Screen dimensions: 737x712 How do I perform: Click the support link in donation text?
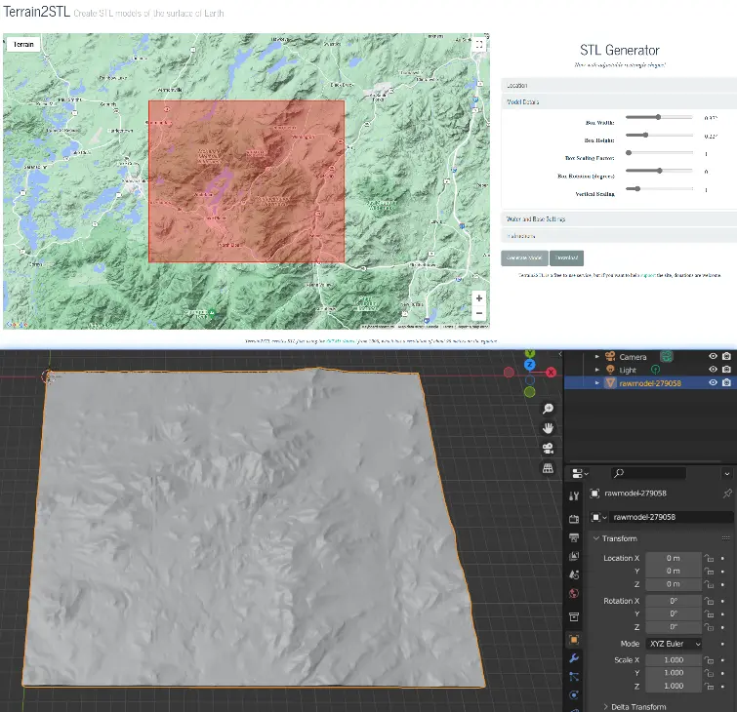pyautogui.click(x=647, y=275)
